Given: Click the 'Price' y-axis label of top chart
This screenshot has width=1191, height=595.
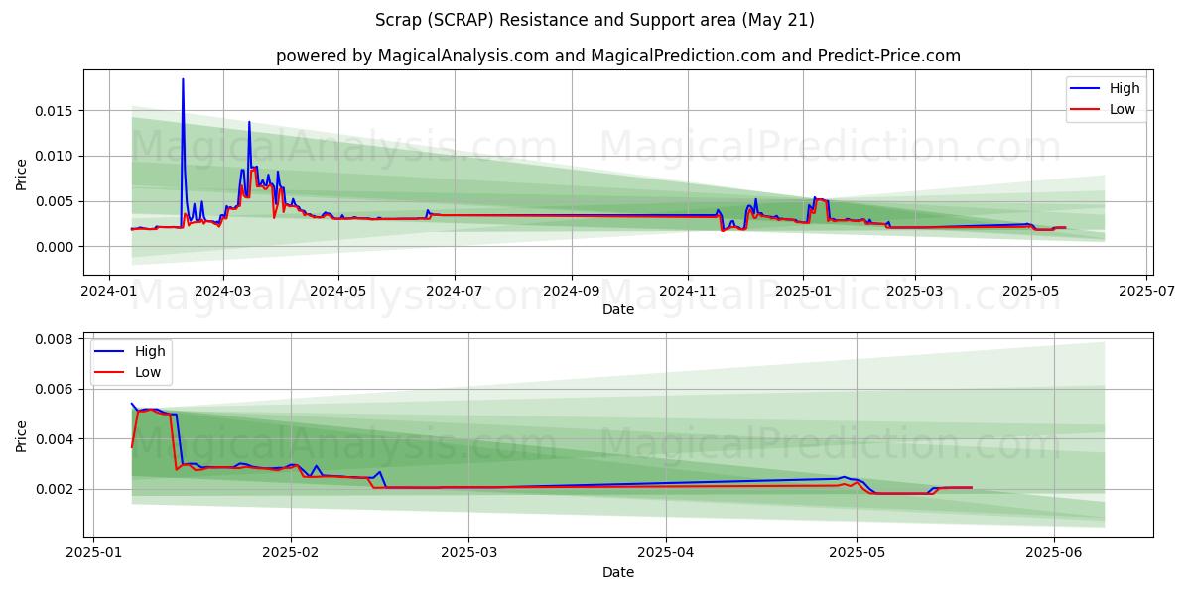Looking at the screenshot, I should click(22, 174).
